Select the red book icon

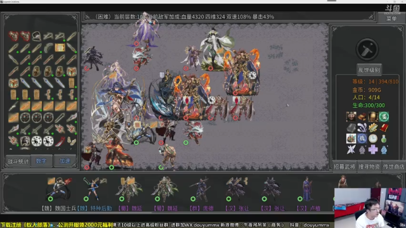(384, 128)
